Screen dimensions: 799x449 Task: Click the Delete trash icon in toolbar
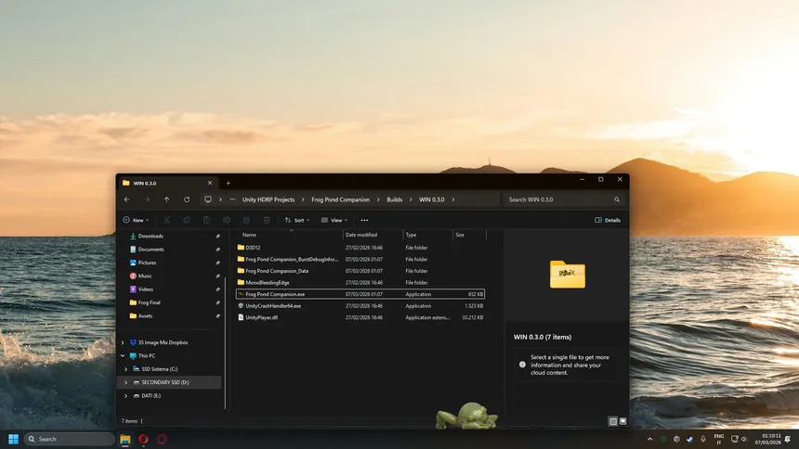coord(267,220)
